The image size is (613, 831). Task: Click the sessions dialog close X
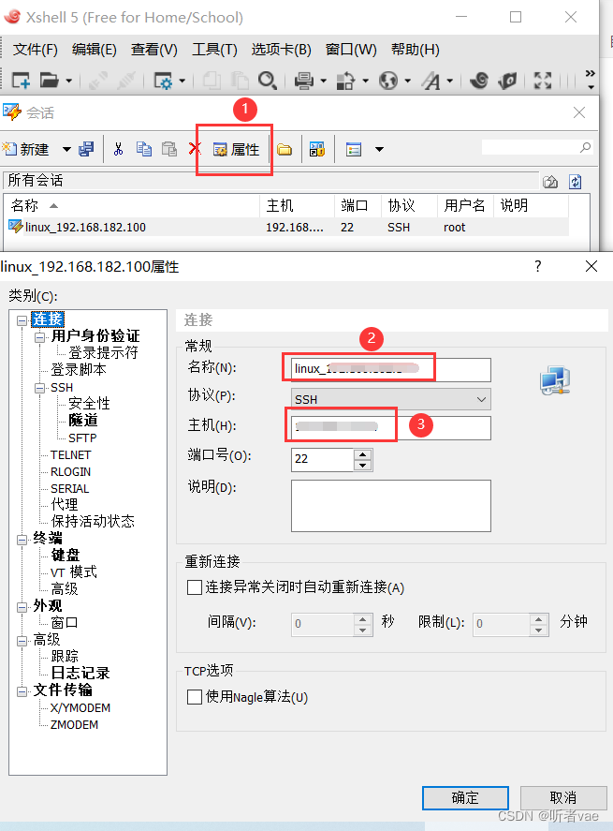(x=579, y=112)
